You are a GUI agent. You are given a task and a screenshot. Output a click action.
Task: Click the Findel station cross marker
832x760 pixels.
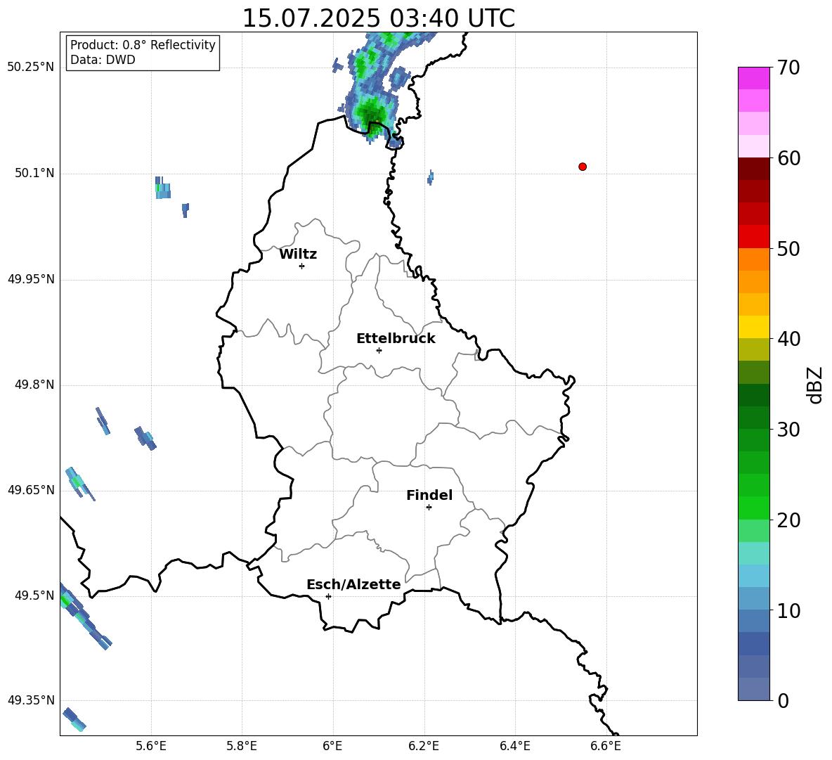pyautogui.click(x=429, y=508)
